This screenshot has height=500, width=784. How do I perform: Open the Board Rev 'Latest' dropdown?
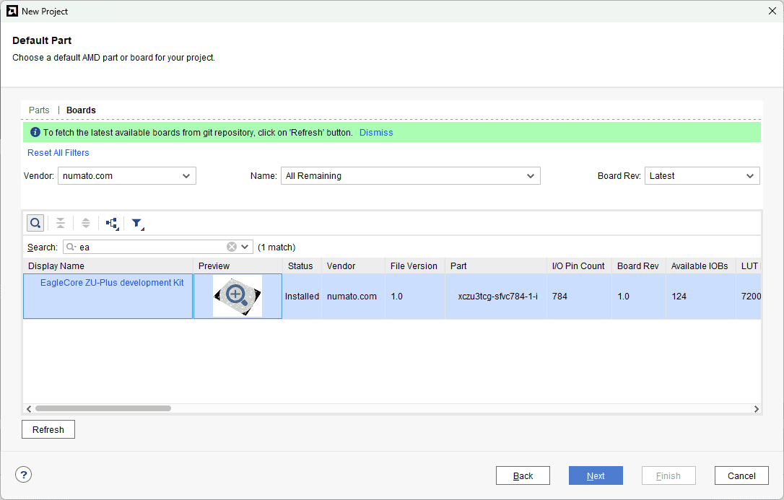tap(702, 176)
